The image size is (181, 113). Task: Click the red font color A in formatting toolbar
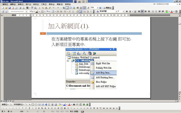click(172, 11)
